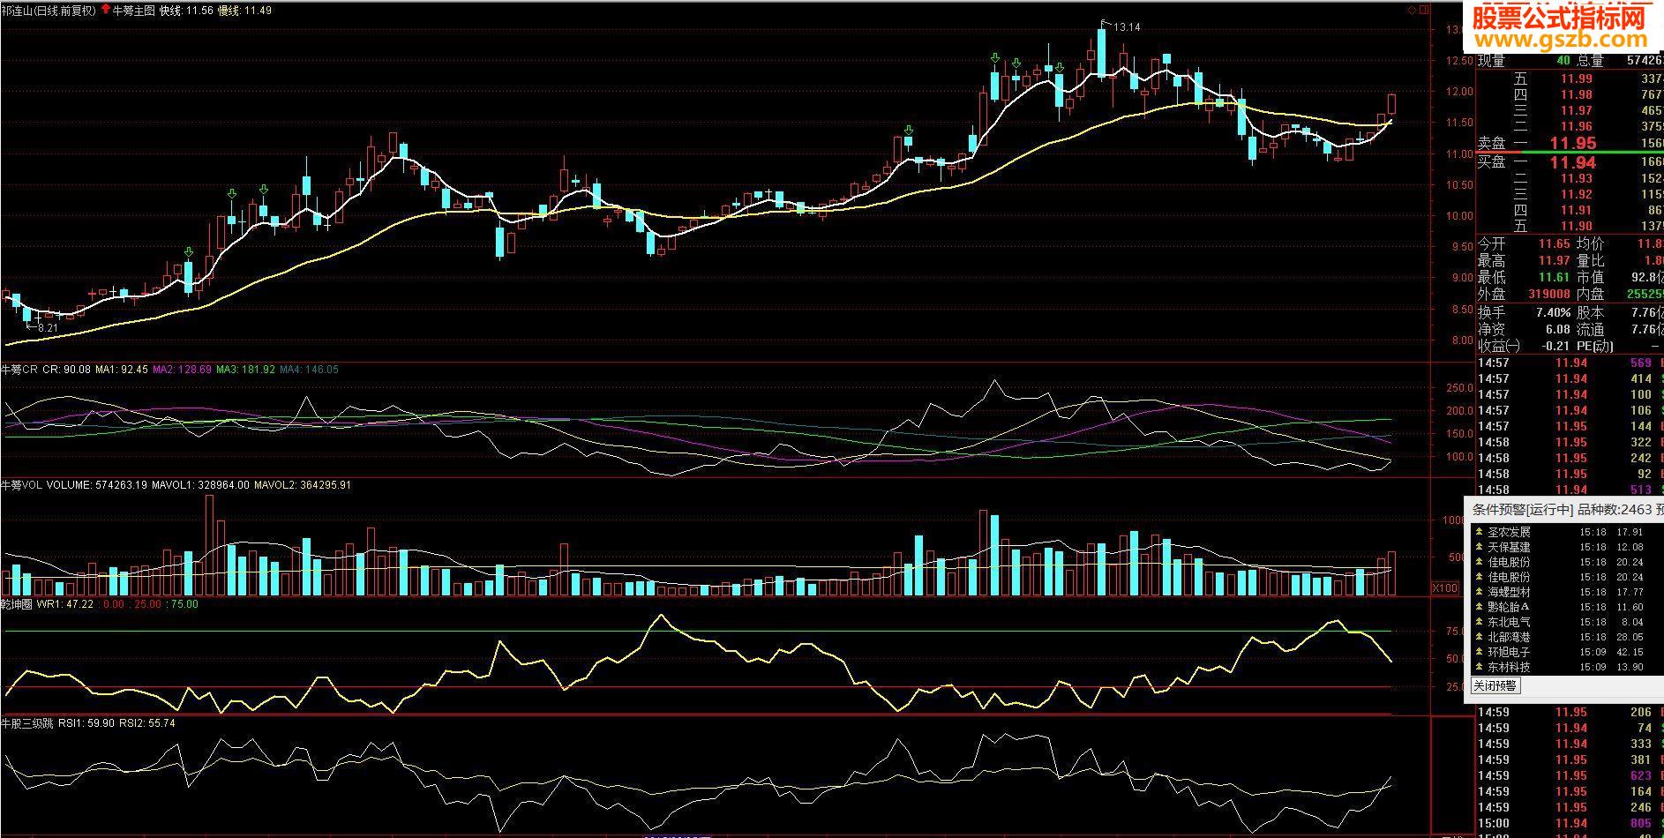Click the sell-five price 11.99
1664x838 pixels.
[x=1576, y=79]
